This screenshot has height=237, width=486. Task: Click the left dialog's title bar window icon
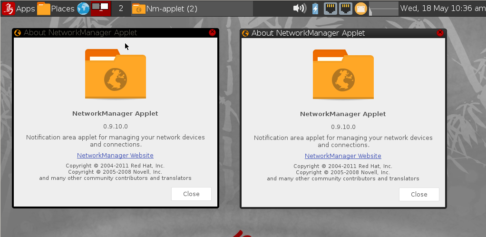pyautogui.click(x=18, y=33)
